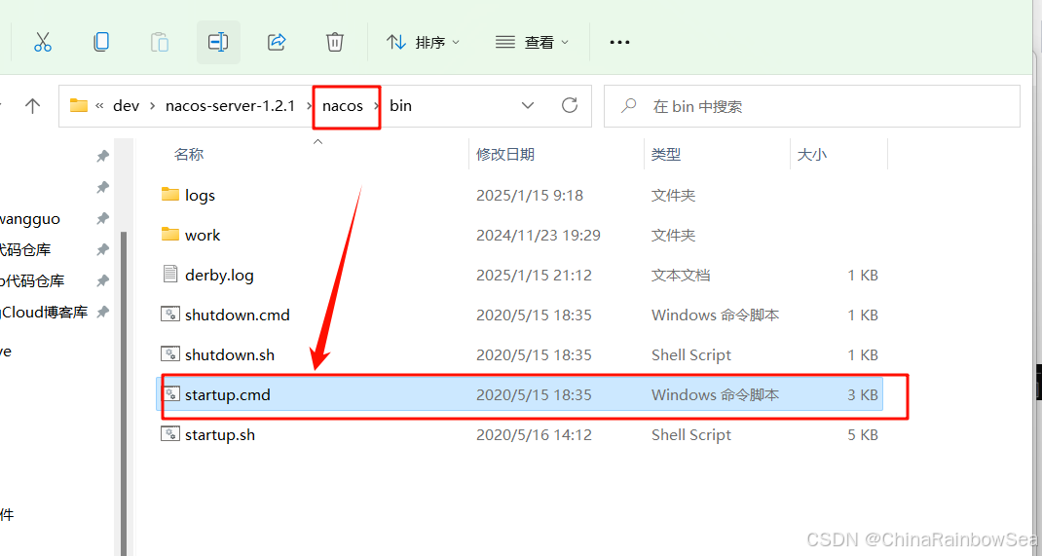The image size is (1042, 556).
Task: Navigate to nacos-server-1.2.1 breadcrumb
Action: 230,105
